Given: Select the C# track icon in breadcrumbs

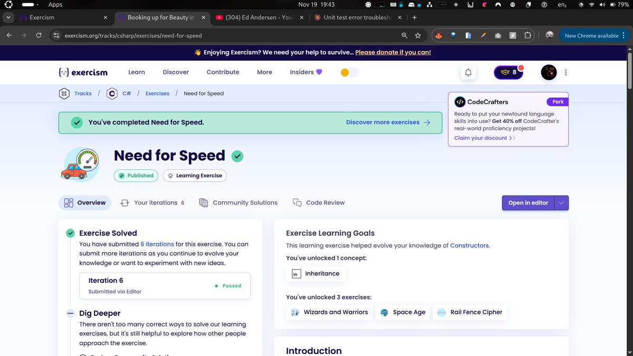Looking at the screenshot, I should point(112,93).
